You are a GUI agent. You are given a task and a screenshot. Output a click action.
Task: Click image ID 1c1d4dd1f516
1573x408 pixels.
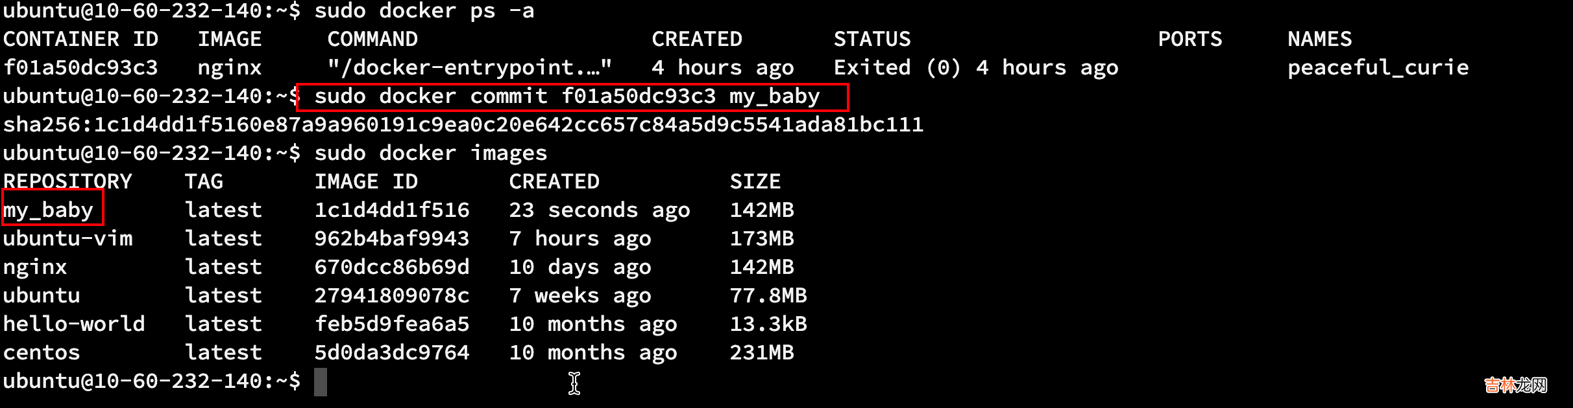391,210
